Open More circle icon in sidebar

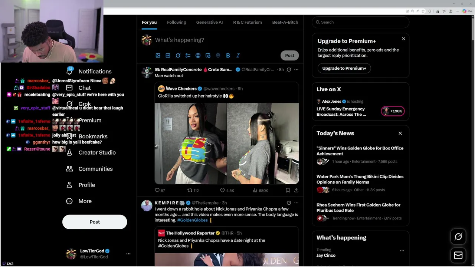point(69,201)
